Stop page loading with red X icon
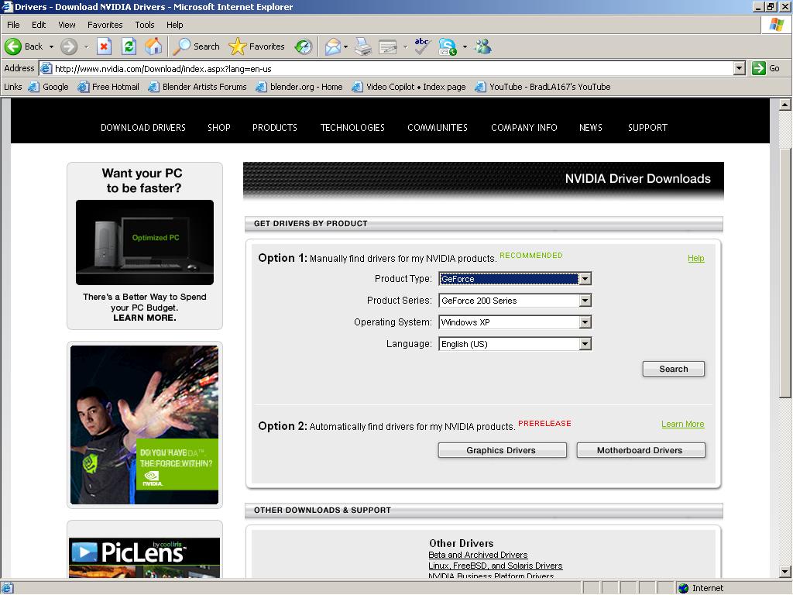Image resolution: width=793 pixels, height=595 pixels. point(104,46)
